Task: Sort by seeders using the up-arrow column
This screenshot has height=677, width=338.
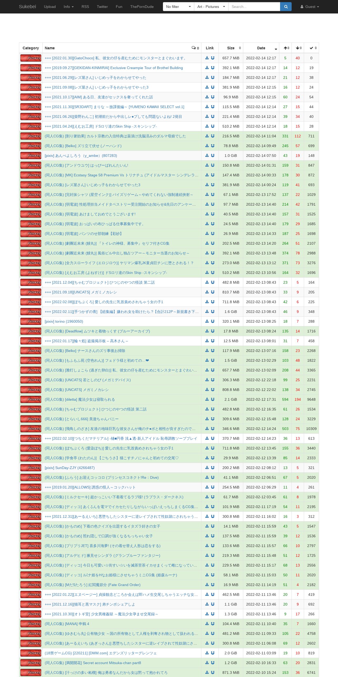Action: 285,48
